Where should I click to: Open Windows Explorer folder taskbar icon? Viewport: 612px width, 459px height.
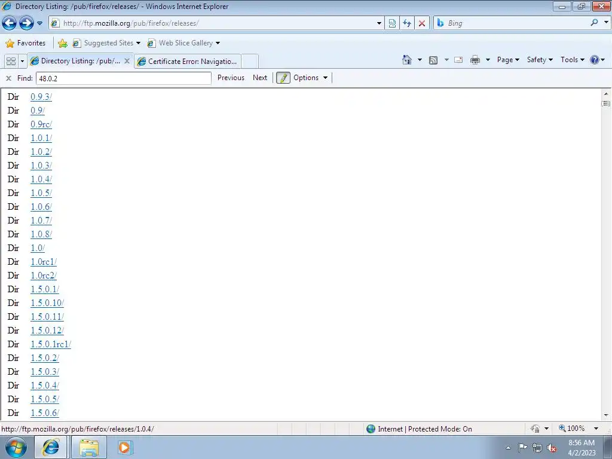click(89, 447)
